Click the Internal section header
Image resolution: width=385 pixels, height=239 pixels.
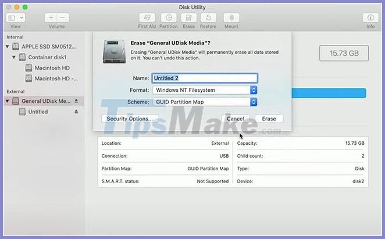[x=15, y=37]
